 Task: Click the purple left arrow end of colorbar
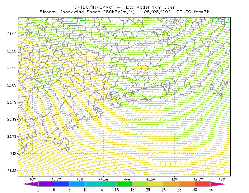click(x=30, y=184)
